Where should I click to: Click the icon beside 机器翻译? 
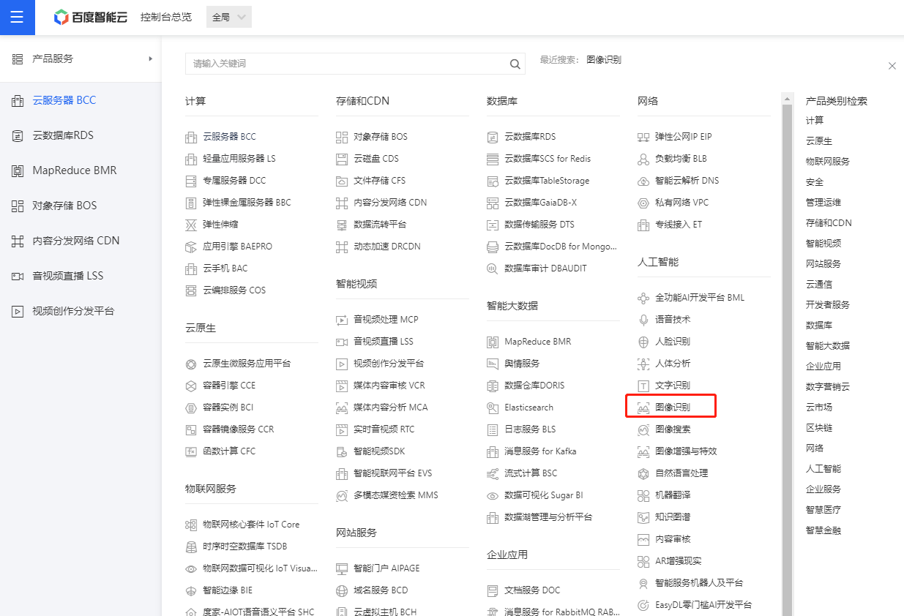click(x=643, y=495)
